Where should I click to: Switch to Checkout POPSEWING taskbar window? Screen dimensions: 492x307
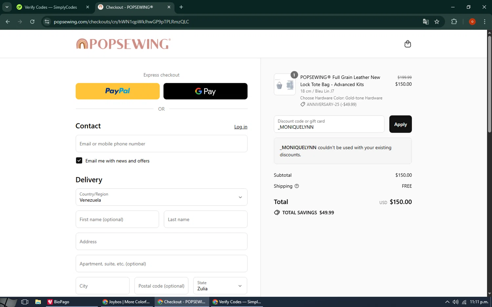tap(181, 302)
